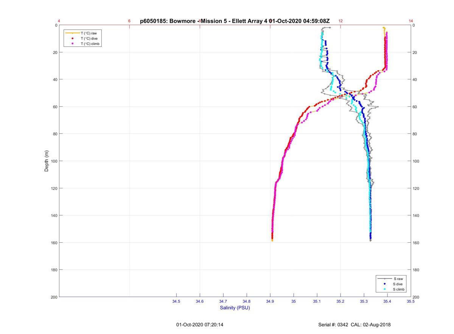This screenshot has height=334, width=454.
Task: Click right depth tick label 60
Action: click(x=415, y=107)
